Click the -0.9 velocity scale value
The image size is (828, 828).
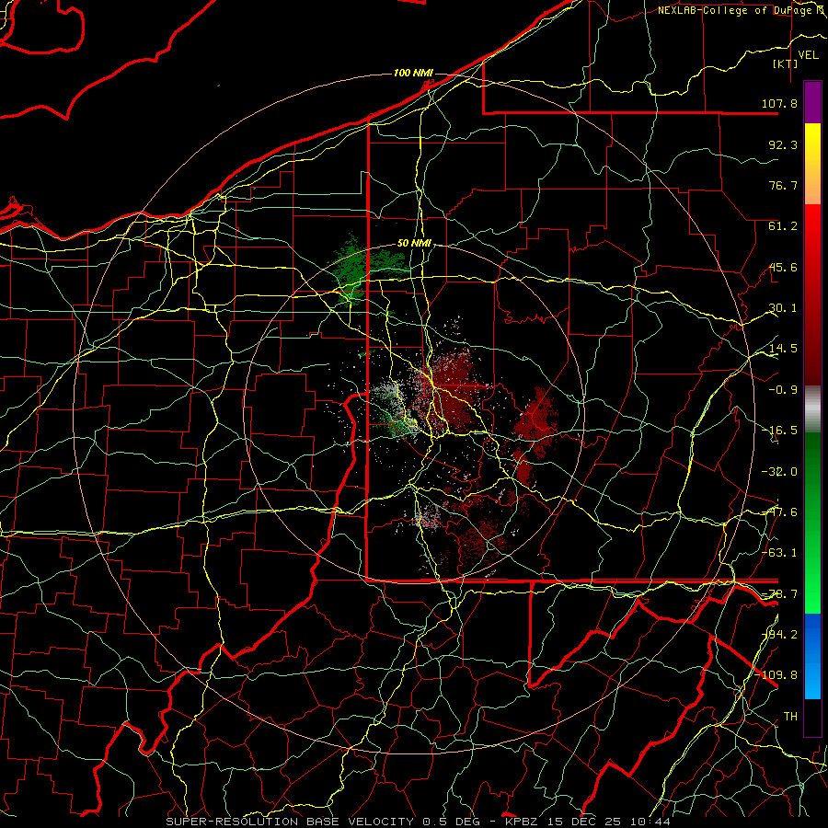coord(783,390)
